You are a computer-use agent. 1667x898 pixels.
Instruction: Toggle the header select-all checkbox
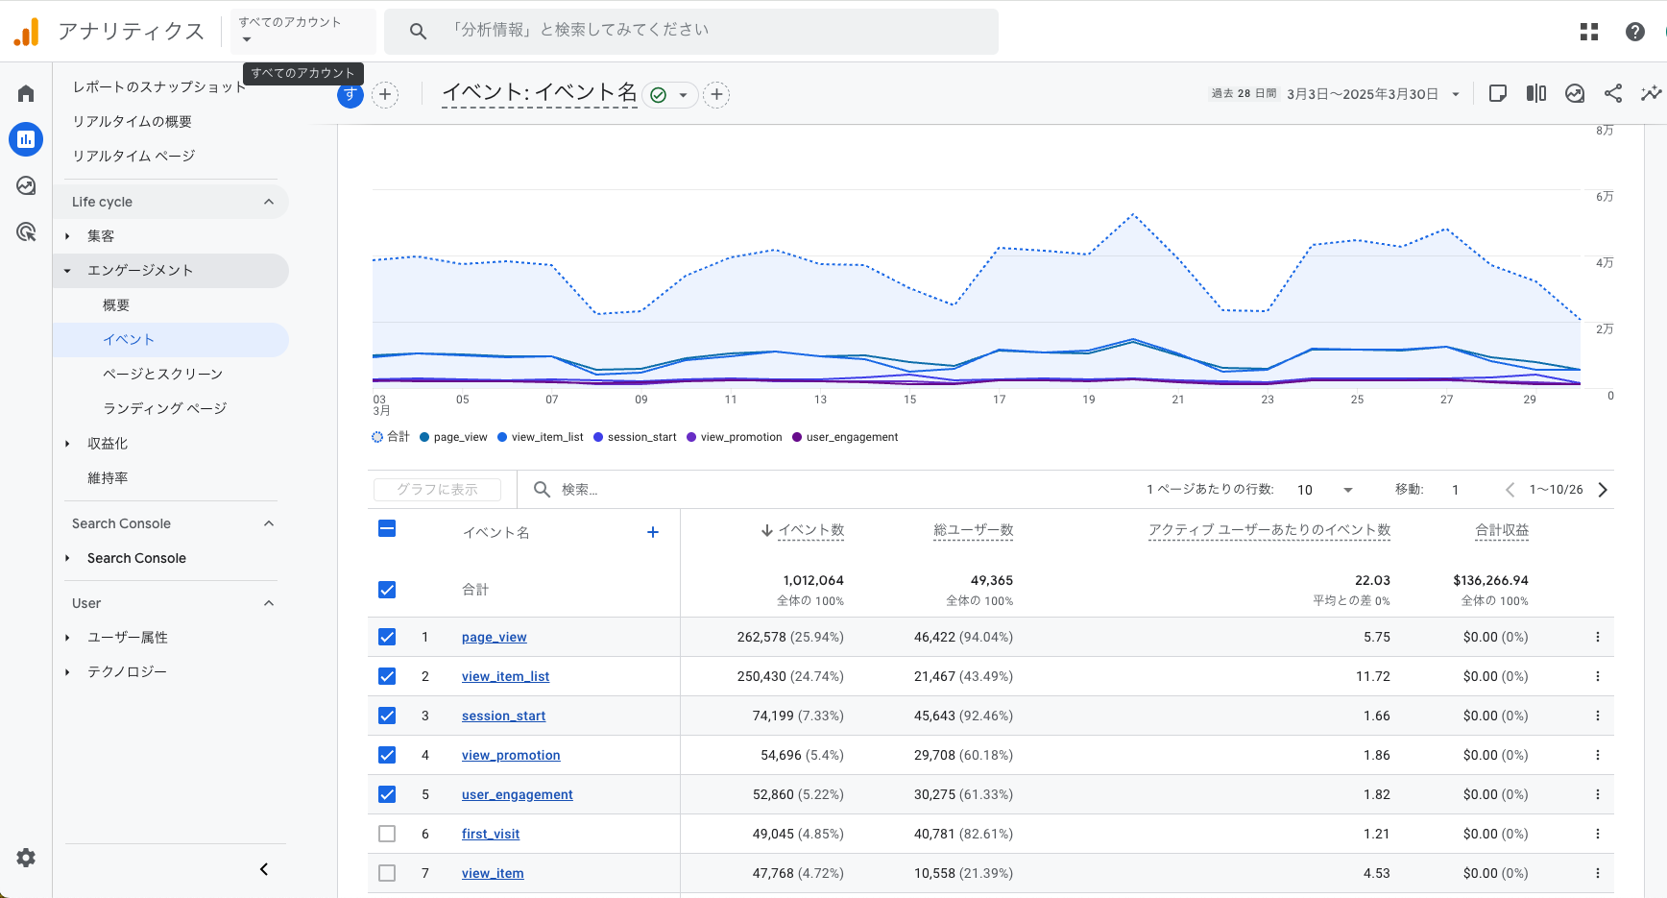click(387, 528)
